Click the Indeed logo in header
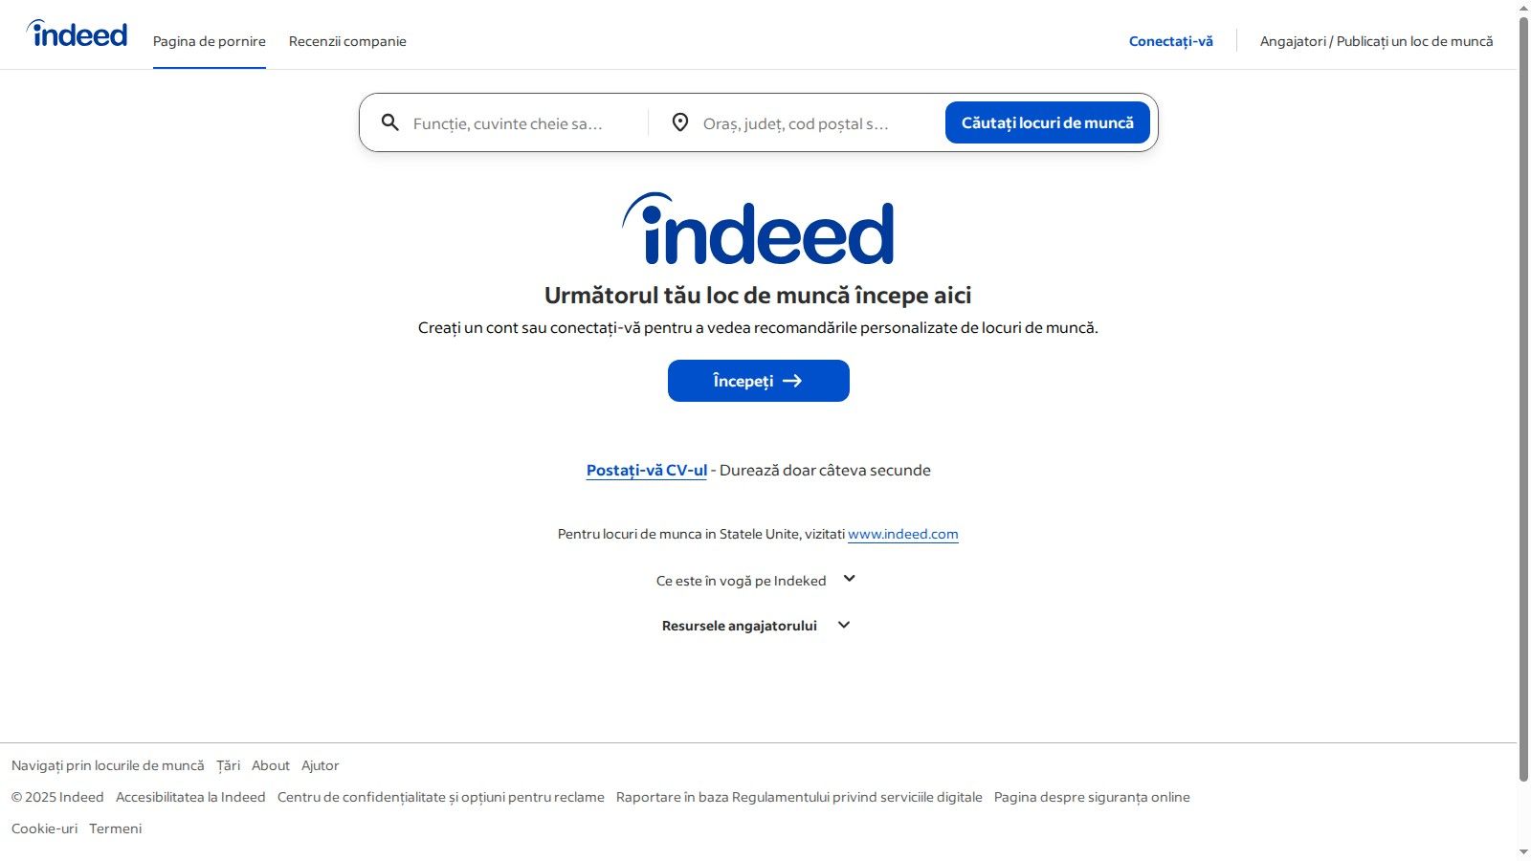The width and height of the screenshot is (1531, 861). 78,34
